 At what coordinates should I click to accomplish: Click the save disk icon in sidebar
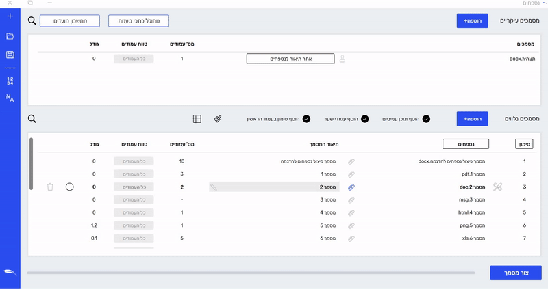10,55
